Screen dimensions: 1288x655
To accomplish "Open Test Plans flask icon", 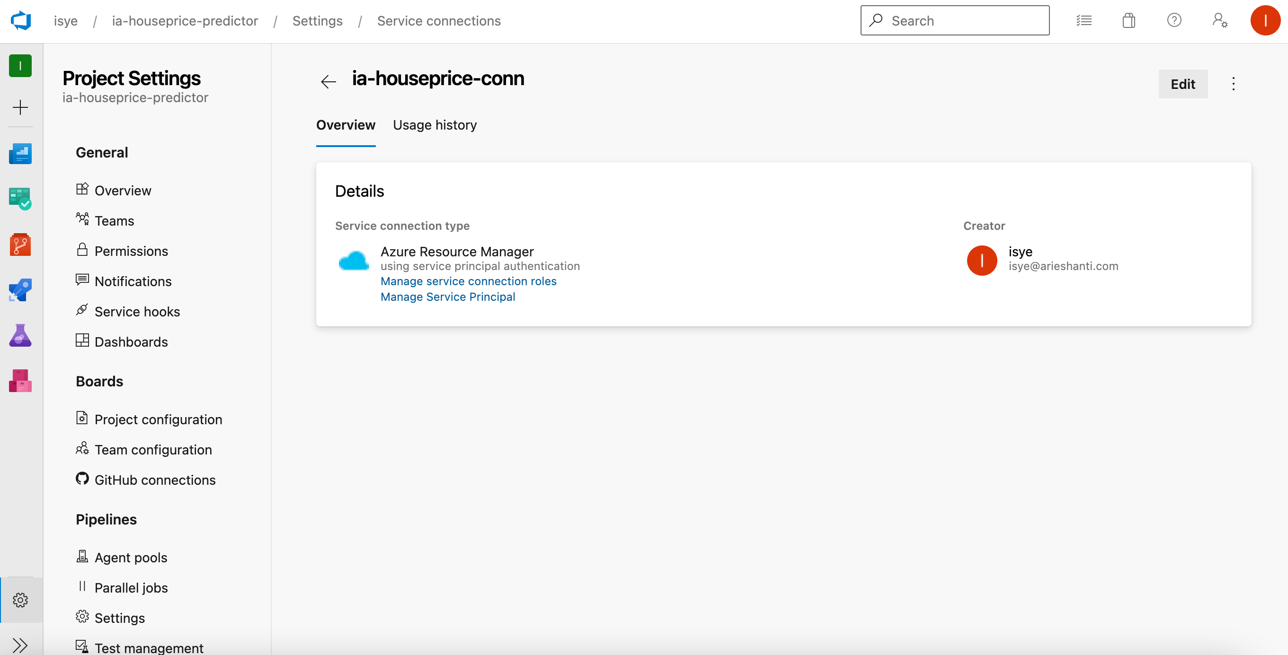I will pyautogui.click(x=20, y=335).
